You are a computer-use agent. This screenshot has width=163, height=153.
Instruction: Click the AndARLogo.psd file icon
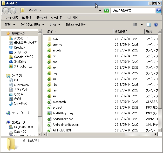click(x=49, y=119)
